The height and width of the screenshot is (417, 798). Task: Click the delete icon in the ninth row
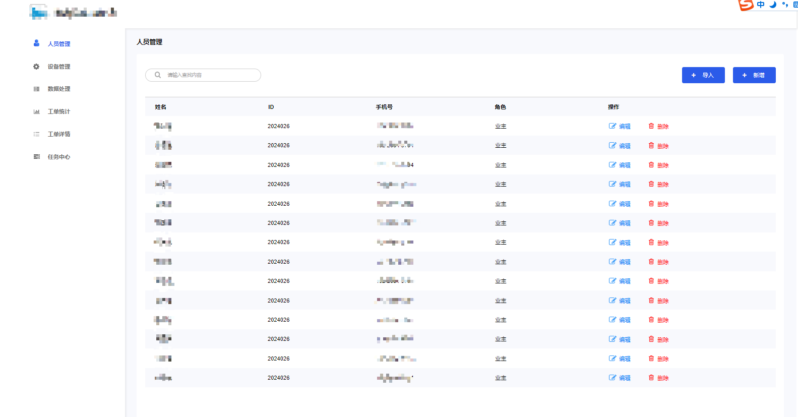pyautogui.click(x=651, y=281)
